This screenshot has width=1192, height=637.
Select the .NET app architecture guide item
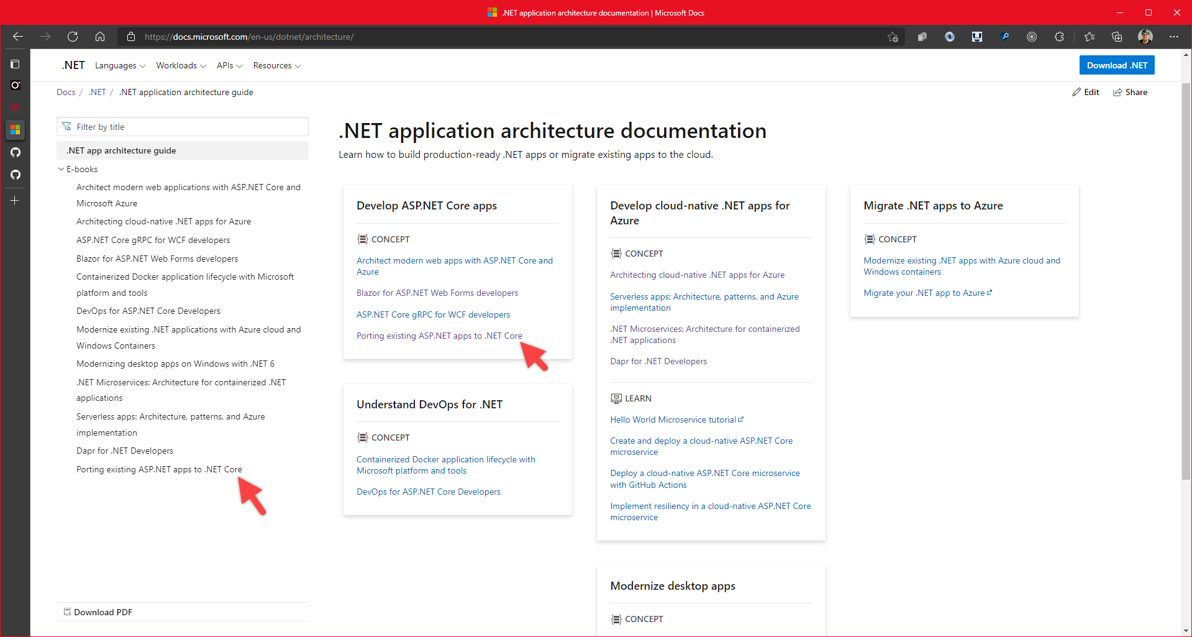coord(183,150)
